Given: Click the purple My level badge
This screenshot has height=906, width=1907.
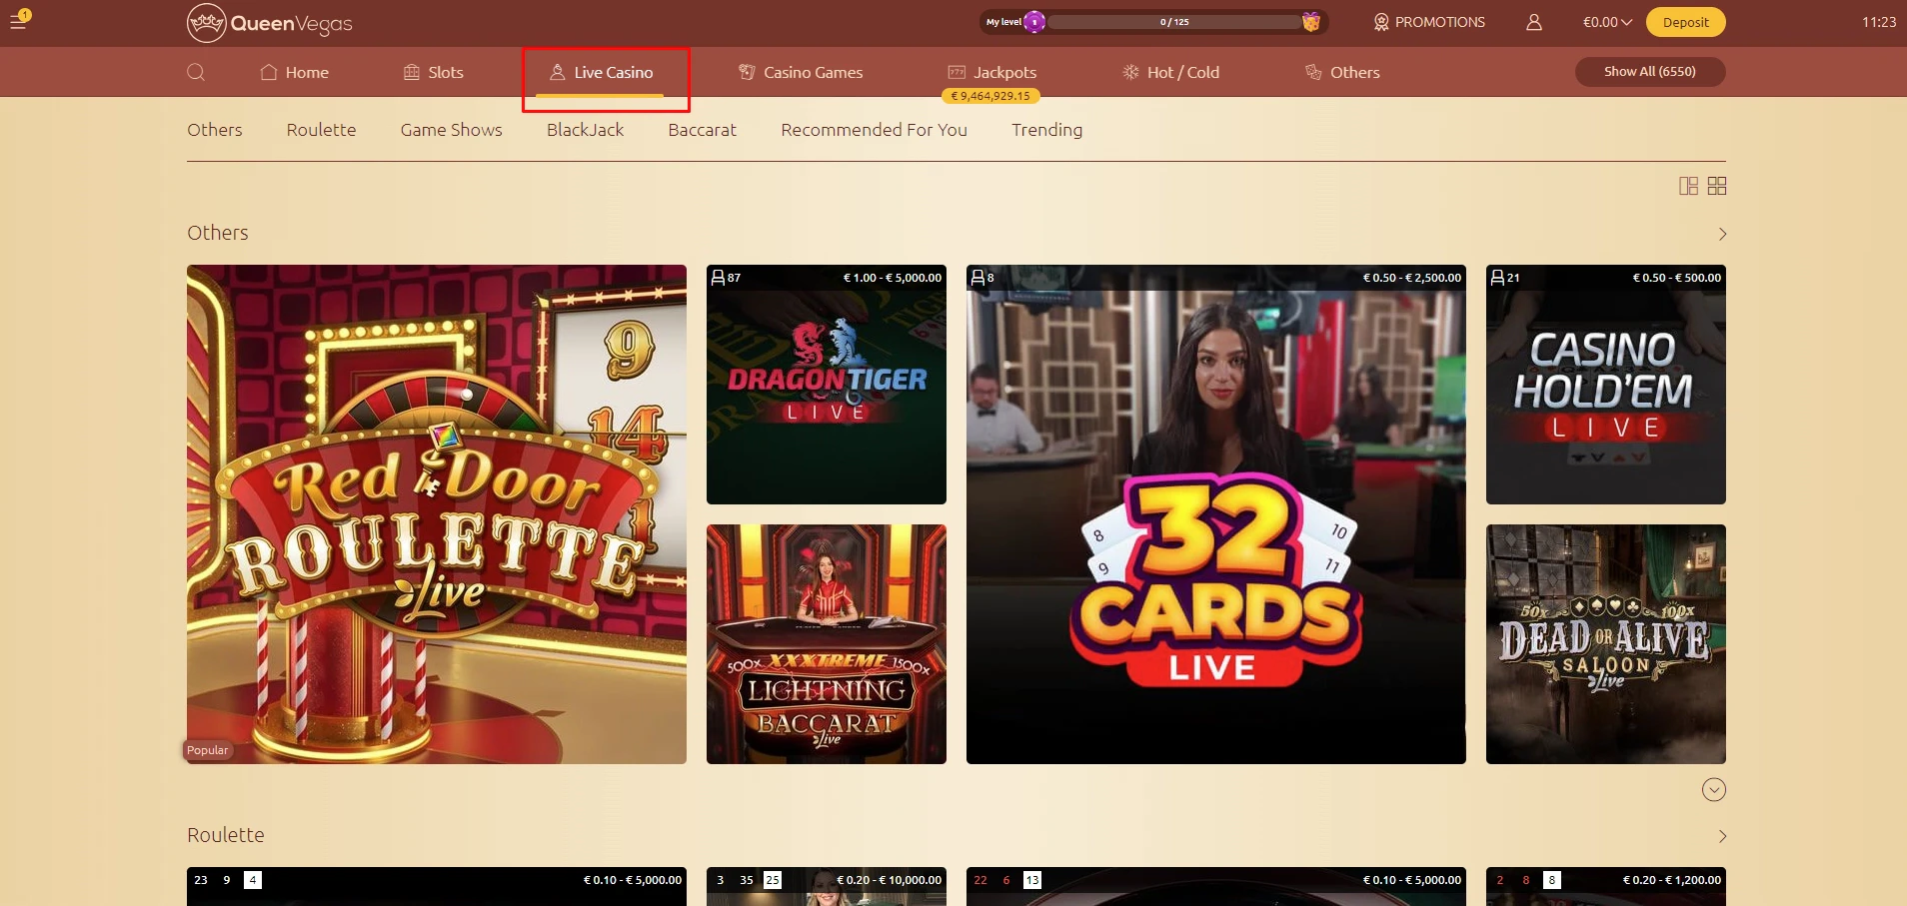Looking at the screenshot, I should click(1034, 22).
